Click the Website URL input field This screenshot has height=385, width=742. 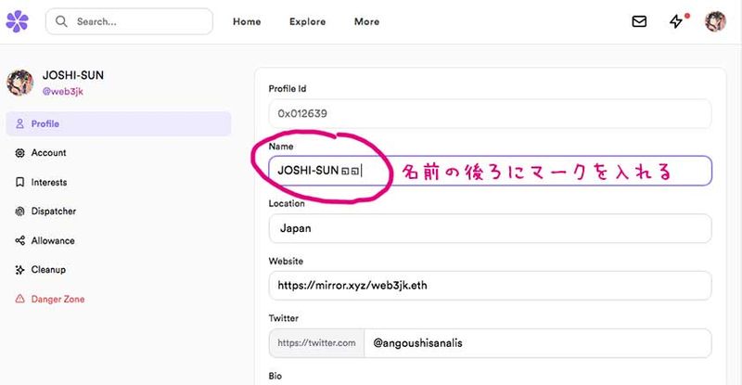[x=489, y=286]
